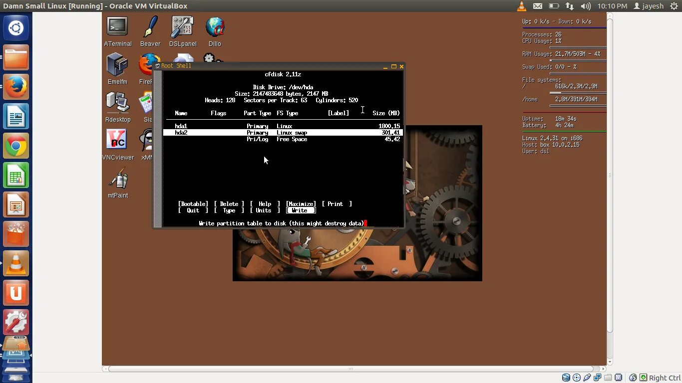Image resolution: width=682 pixels, height=383 pixels.
Task: Open System Settings in the launcher
Action: pos(16,322)
